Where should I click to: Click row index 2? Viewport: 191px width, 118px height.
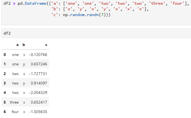coord(5,74)
